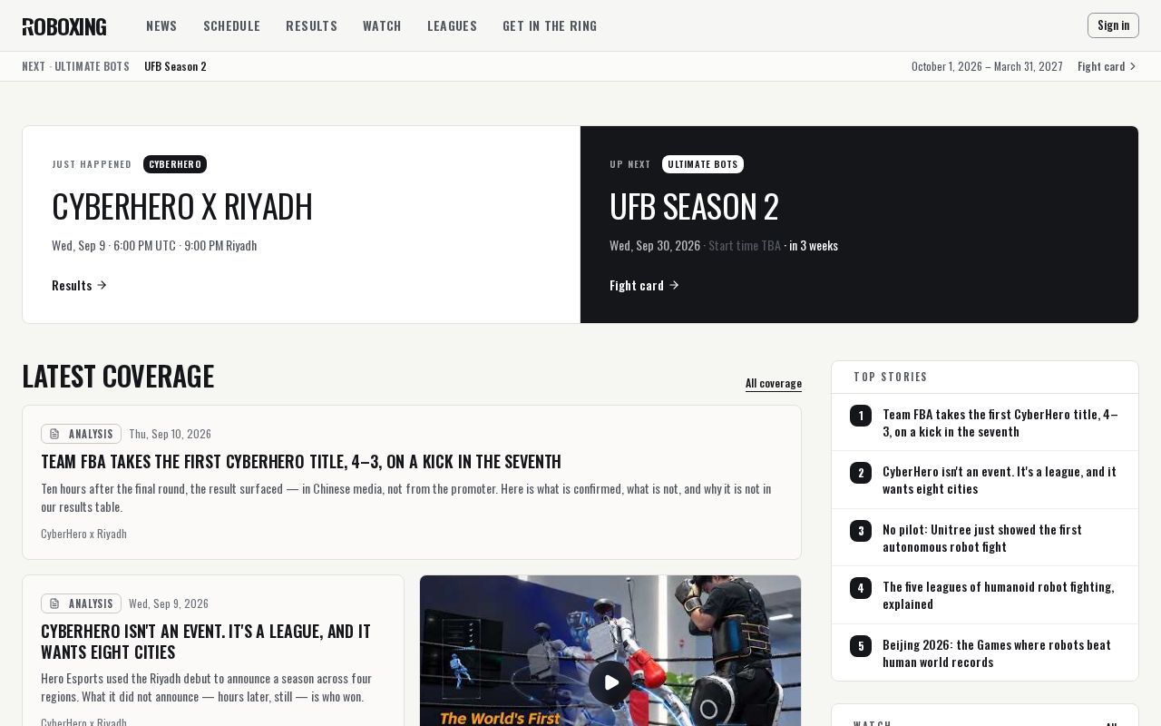Click document icon in Sep 9 Analysis tag
The image size is (1161, 726).
[54, 603]
